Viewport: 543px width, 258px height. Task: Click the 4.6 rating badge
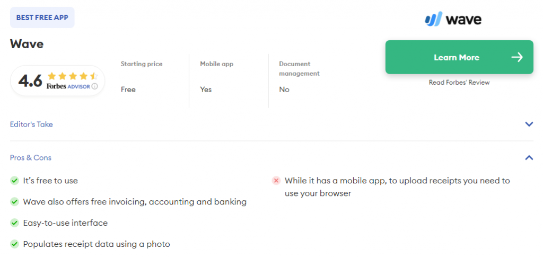[57, 81]
